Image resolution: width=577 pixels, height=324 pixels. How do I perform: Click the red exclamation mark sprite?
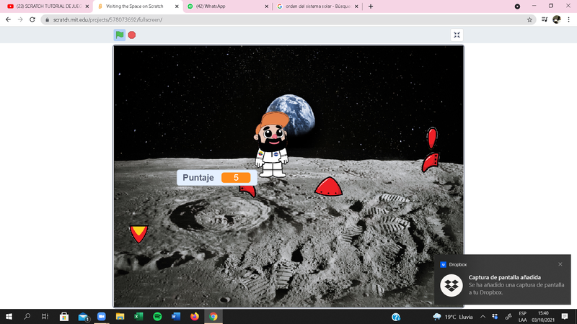pos(432,137)
